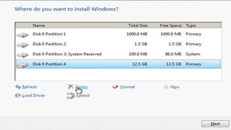Select the Disk 0 Partition 1 row
Image resolution: width=231 pixels, height=130 pixels.
(x=118, y=34)
